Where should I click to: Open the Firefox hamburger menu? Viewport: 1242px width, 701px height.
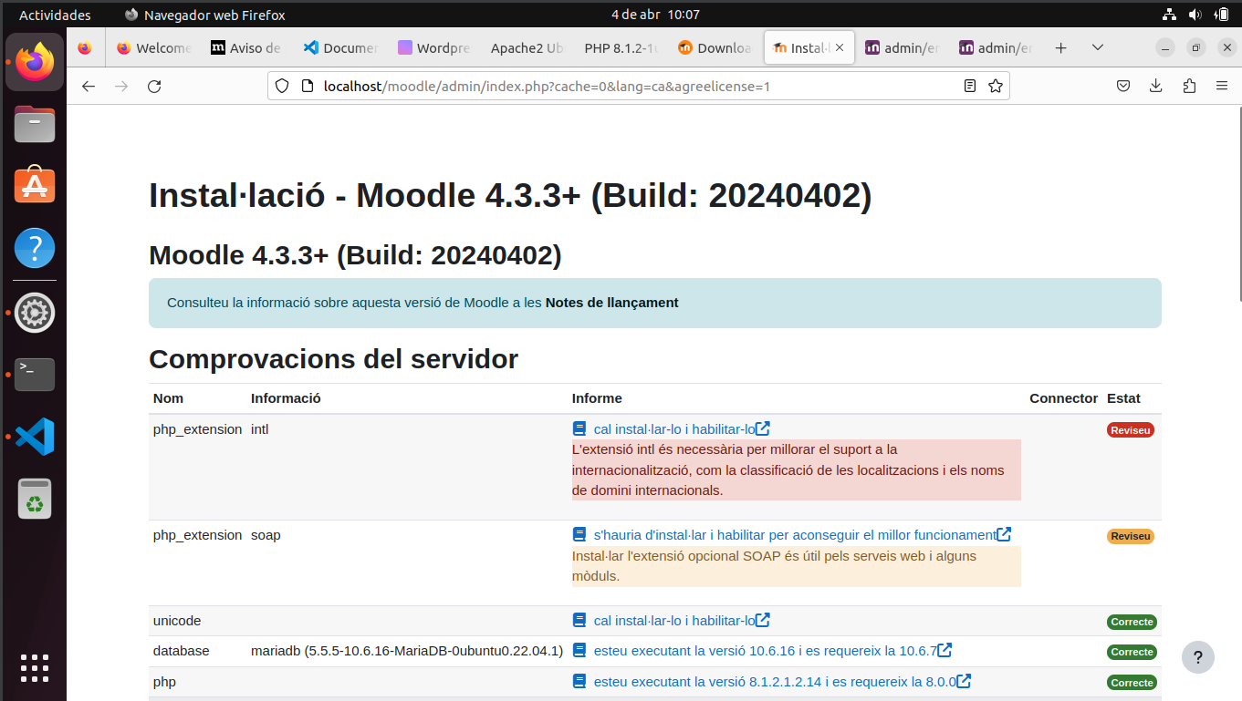(x=1221, y=85)
